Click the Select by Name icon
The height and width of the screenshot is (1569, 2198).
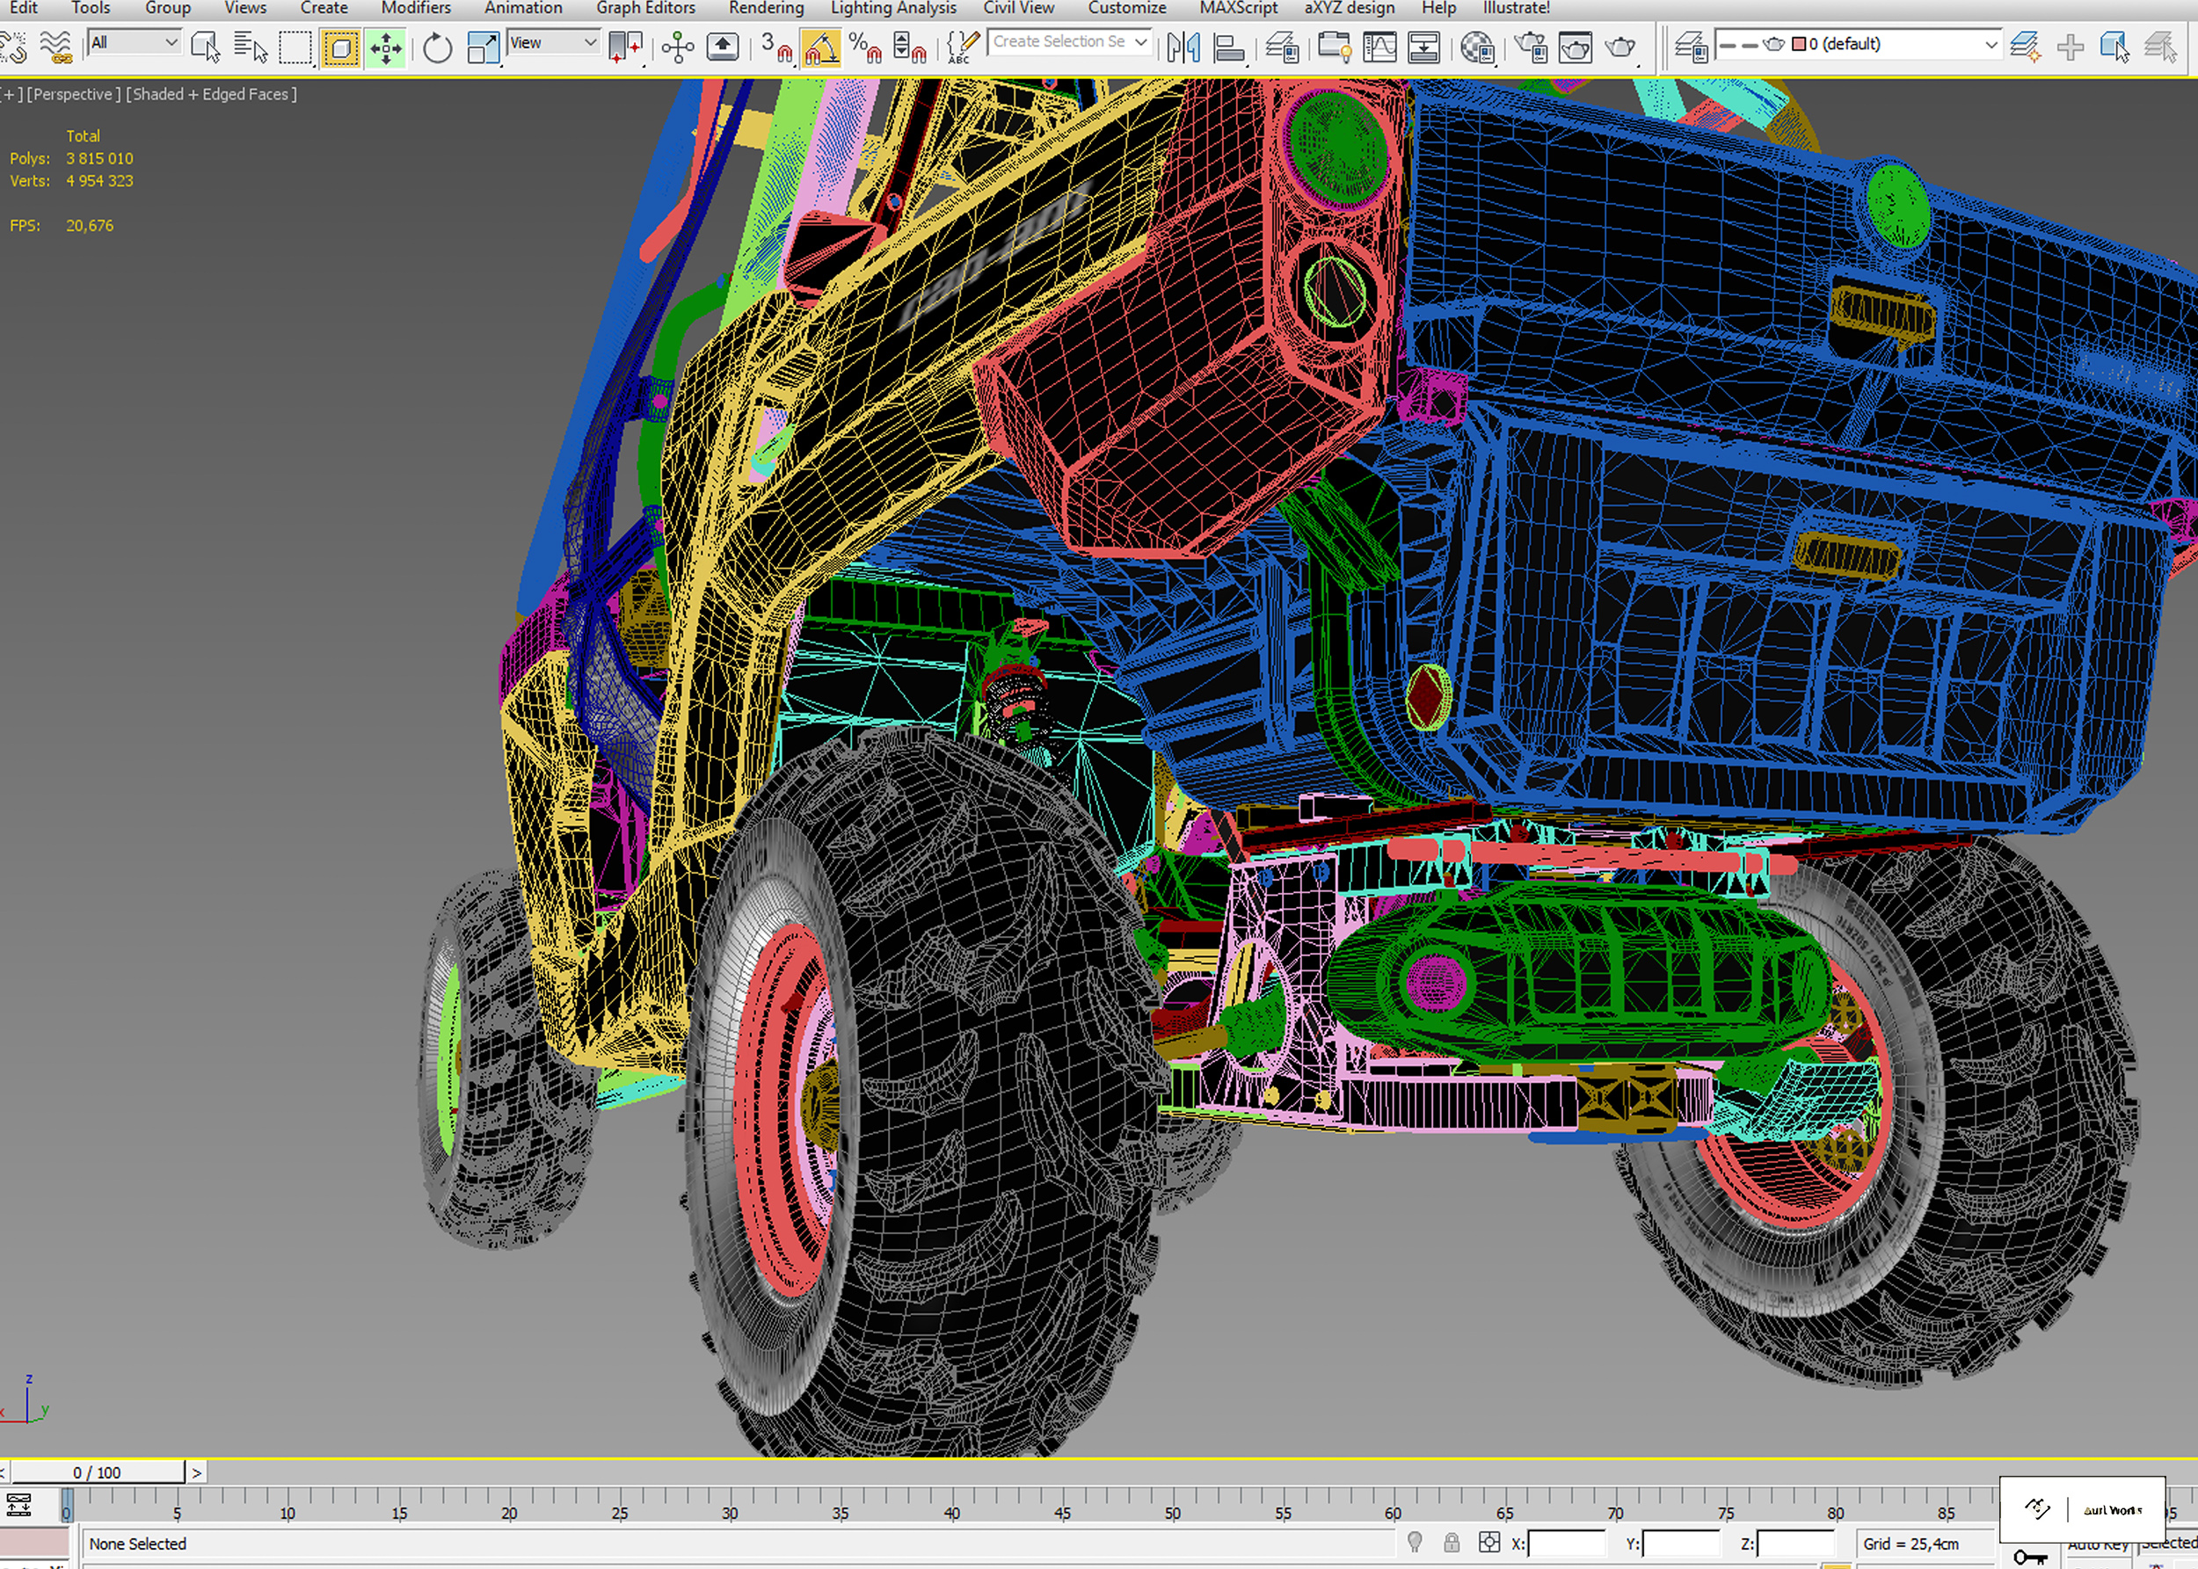pos(251,47)
